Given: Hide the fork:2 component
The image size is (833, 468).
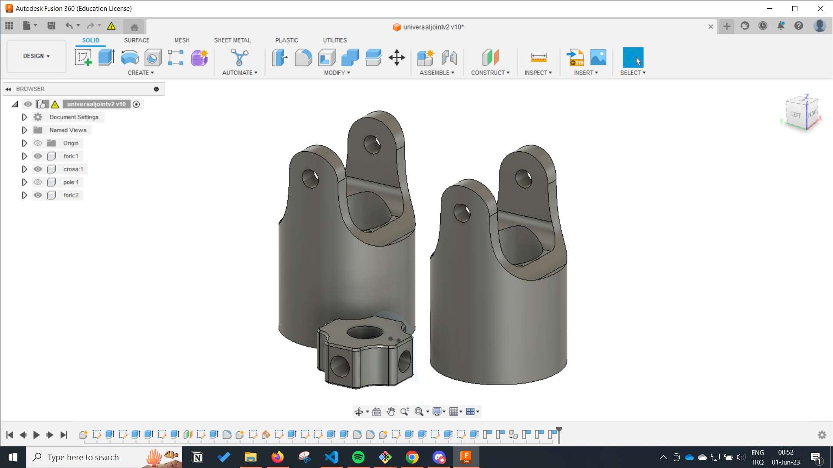Looking at the screenshot, I should click(38, 195).
